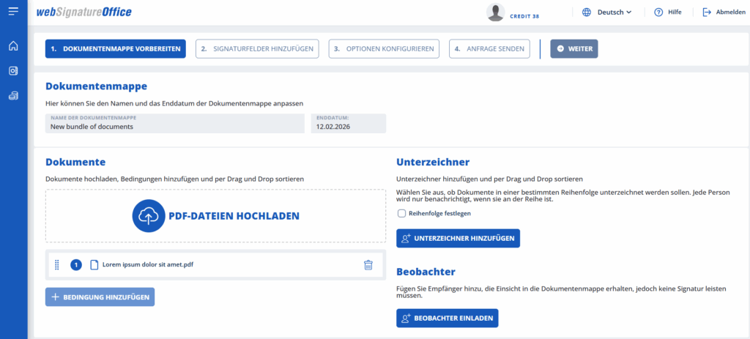Screen dimensions: 750x339
Task: Click PDF-Dateien hochladen upload area
Action: [216, 216]
